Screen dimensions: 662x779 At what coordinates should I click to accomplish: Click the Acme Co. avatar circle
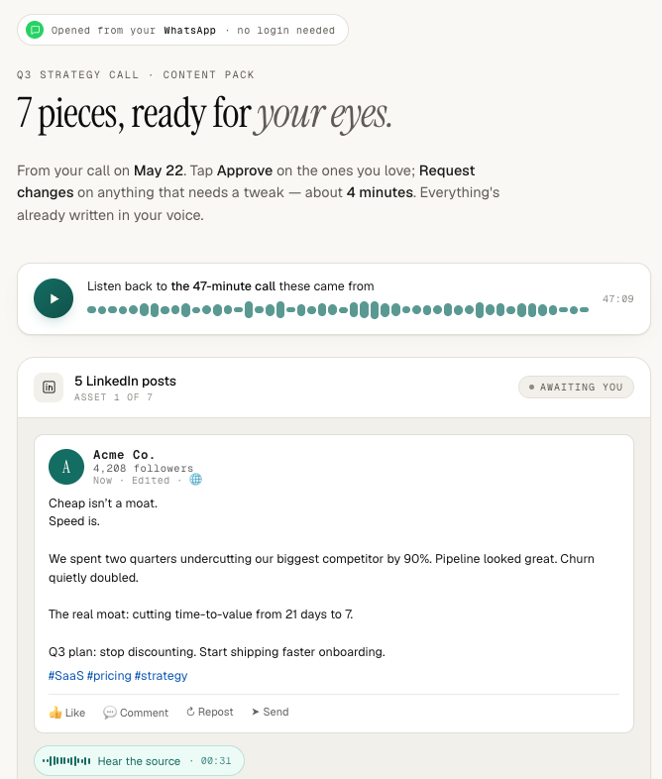(66, 467)
